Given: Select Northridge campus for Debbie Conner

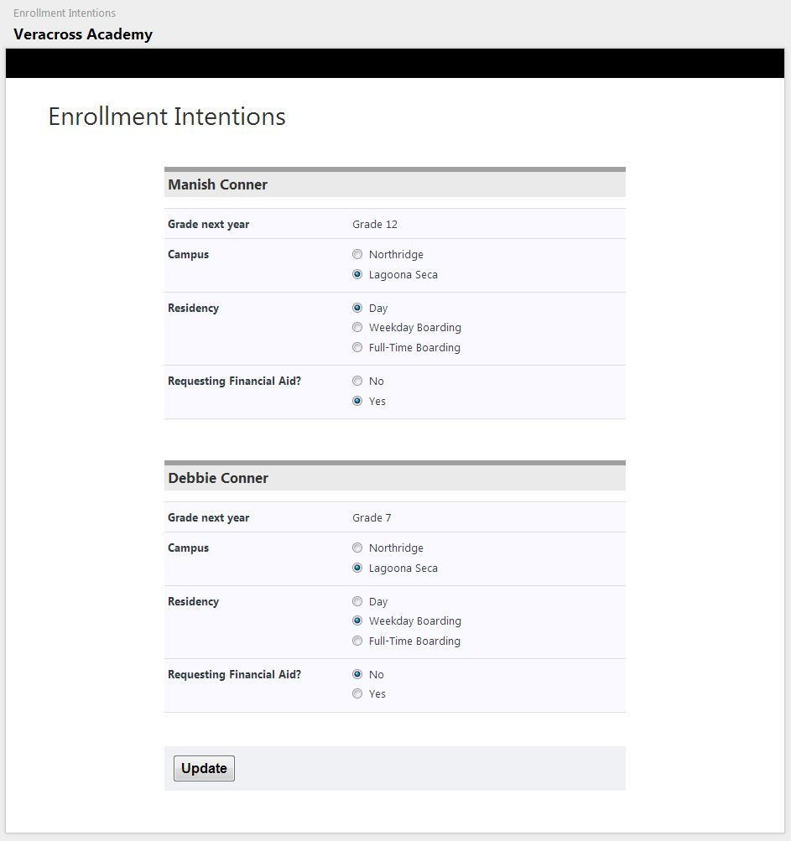Looking at the screenshot, I should pos(357,548).
